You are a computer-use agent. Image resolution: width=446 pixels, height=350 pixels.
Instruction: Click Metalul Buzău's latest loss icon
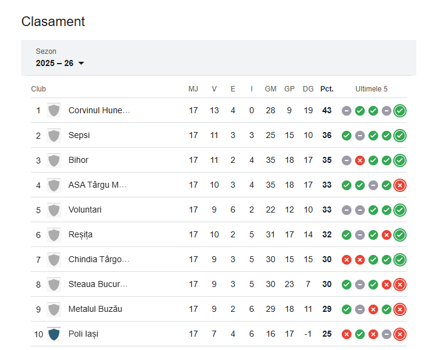(x=400, y=309)
